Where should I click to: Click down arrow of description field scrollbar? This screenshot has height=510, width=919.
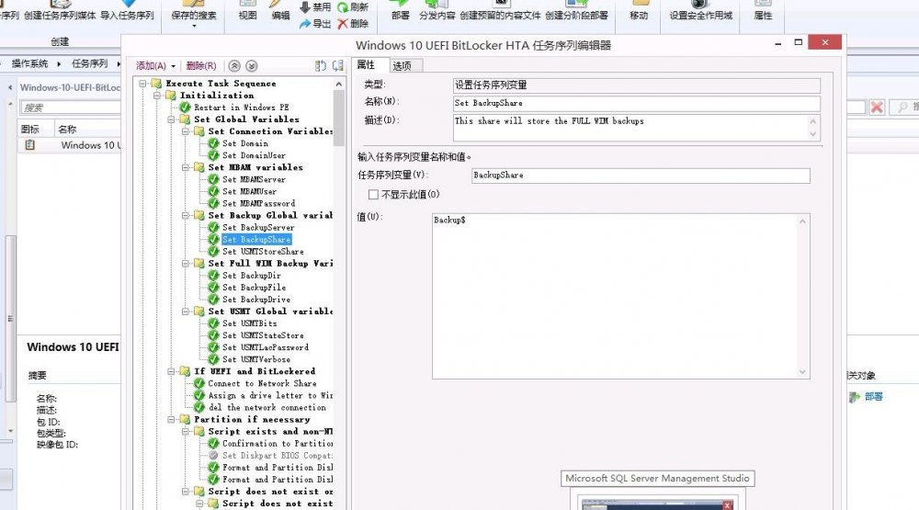[813, 134]
